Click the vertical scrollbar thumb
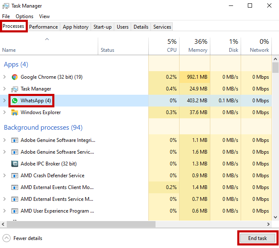This screenshot has height=248, width=279. 276,68
